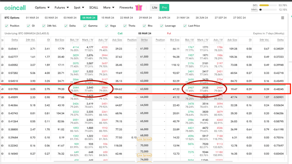
Task: Toggle the 24h Vol. column checkbox
Action: [x=44, y=26]
